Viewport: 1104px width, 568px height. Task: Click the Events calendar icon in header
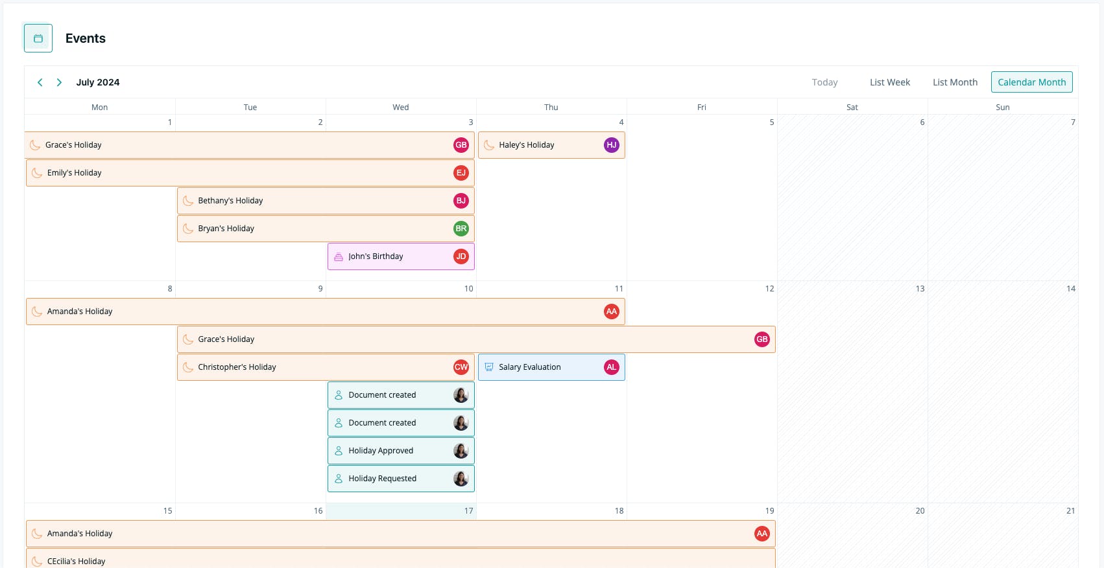(x=38, y=38)
